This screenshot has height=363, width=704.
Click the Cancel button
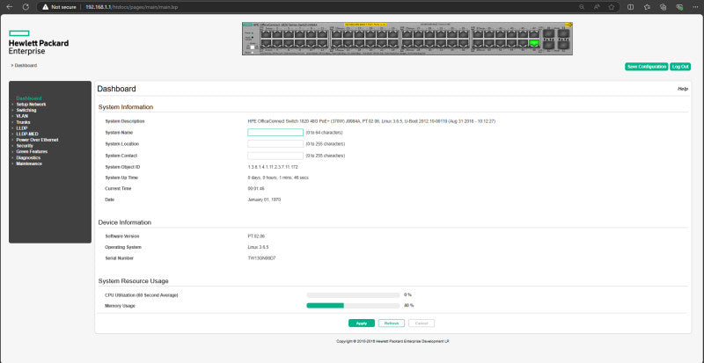[x=422, y=323]
